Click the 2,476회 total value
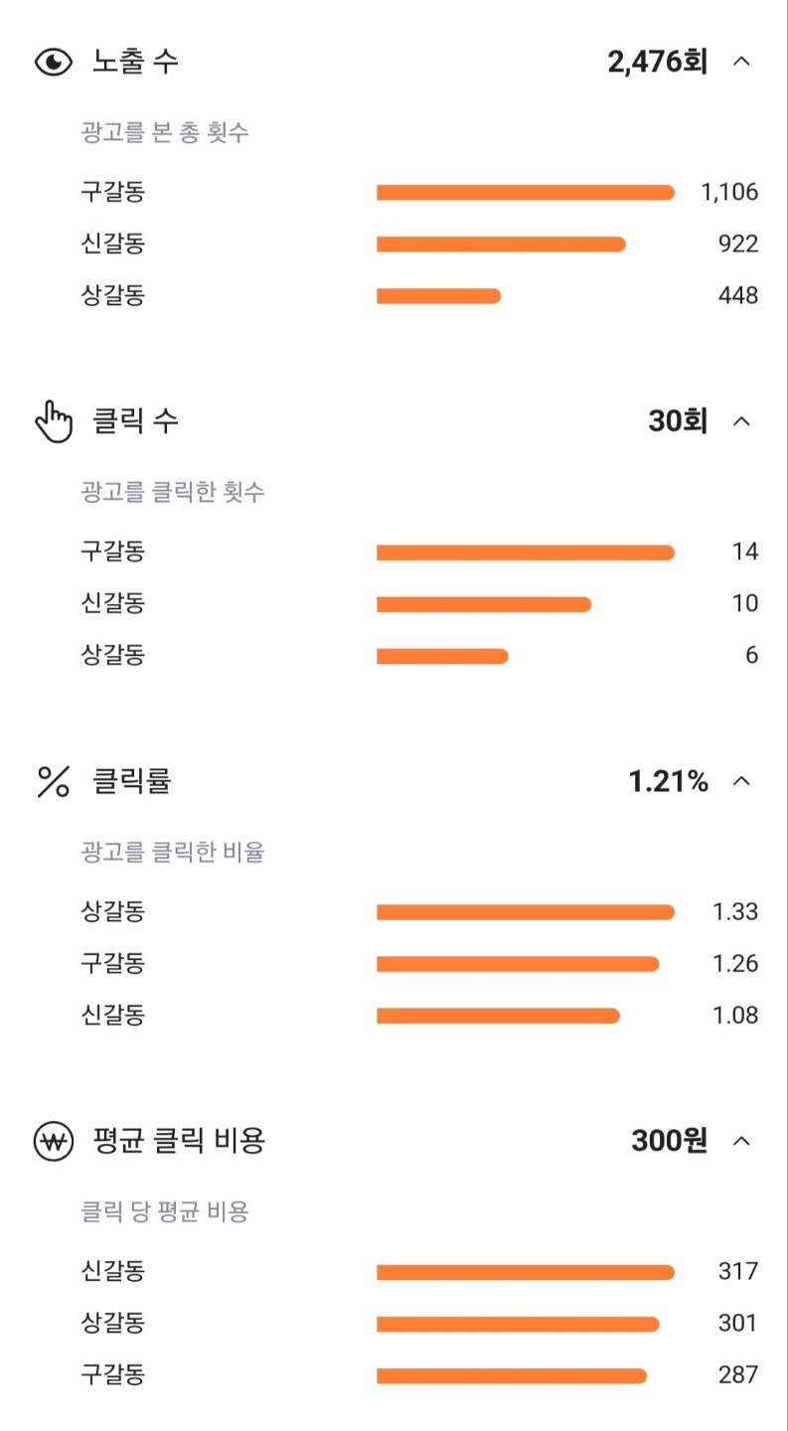This screenshot has width=788, height=1431. click(658, 62)
